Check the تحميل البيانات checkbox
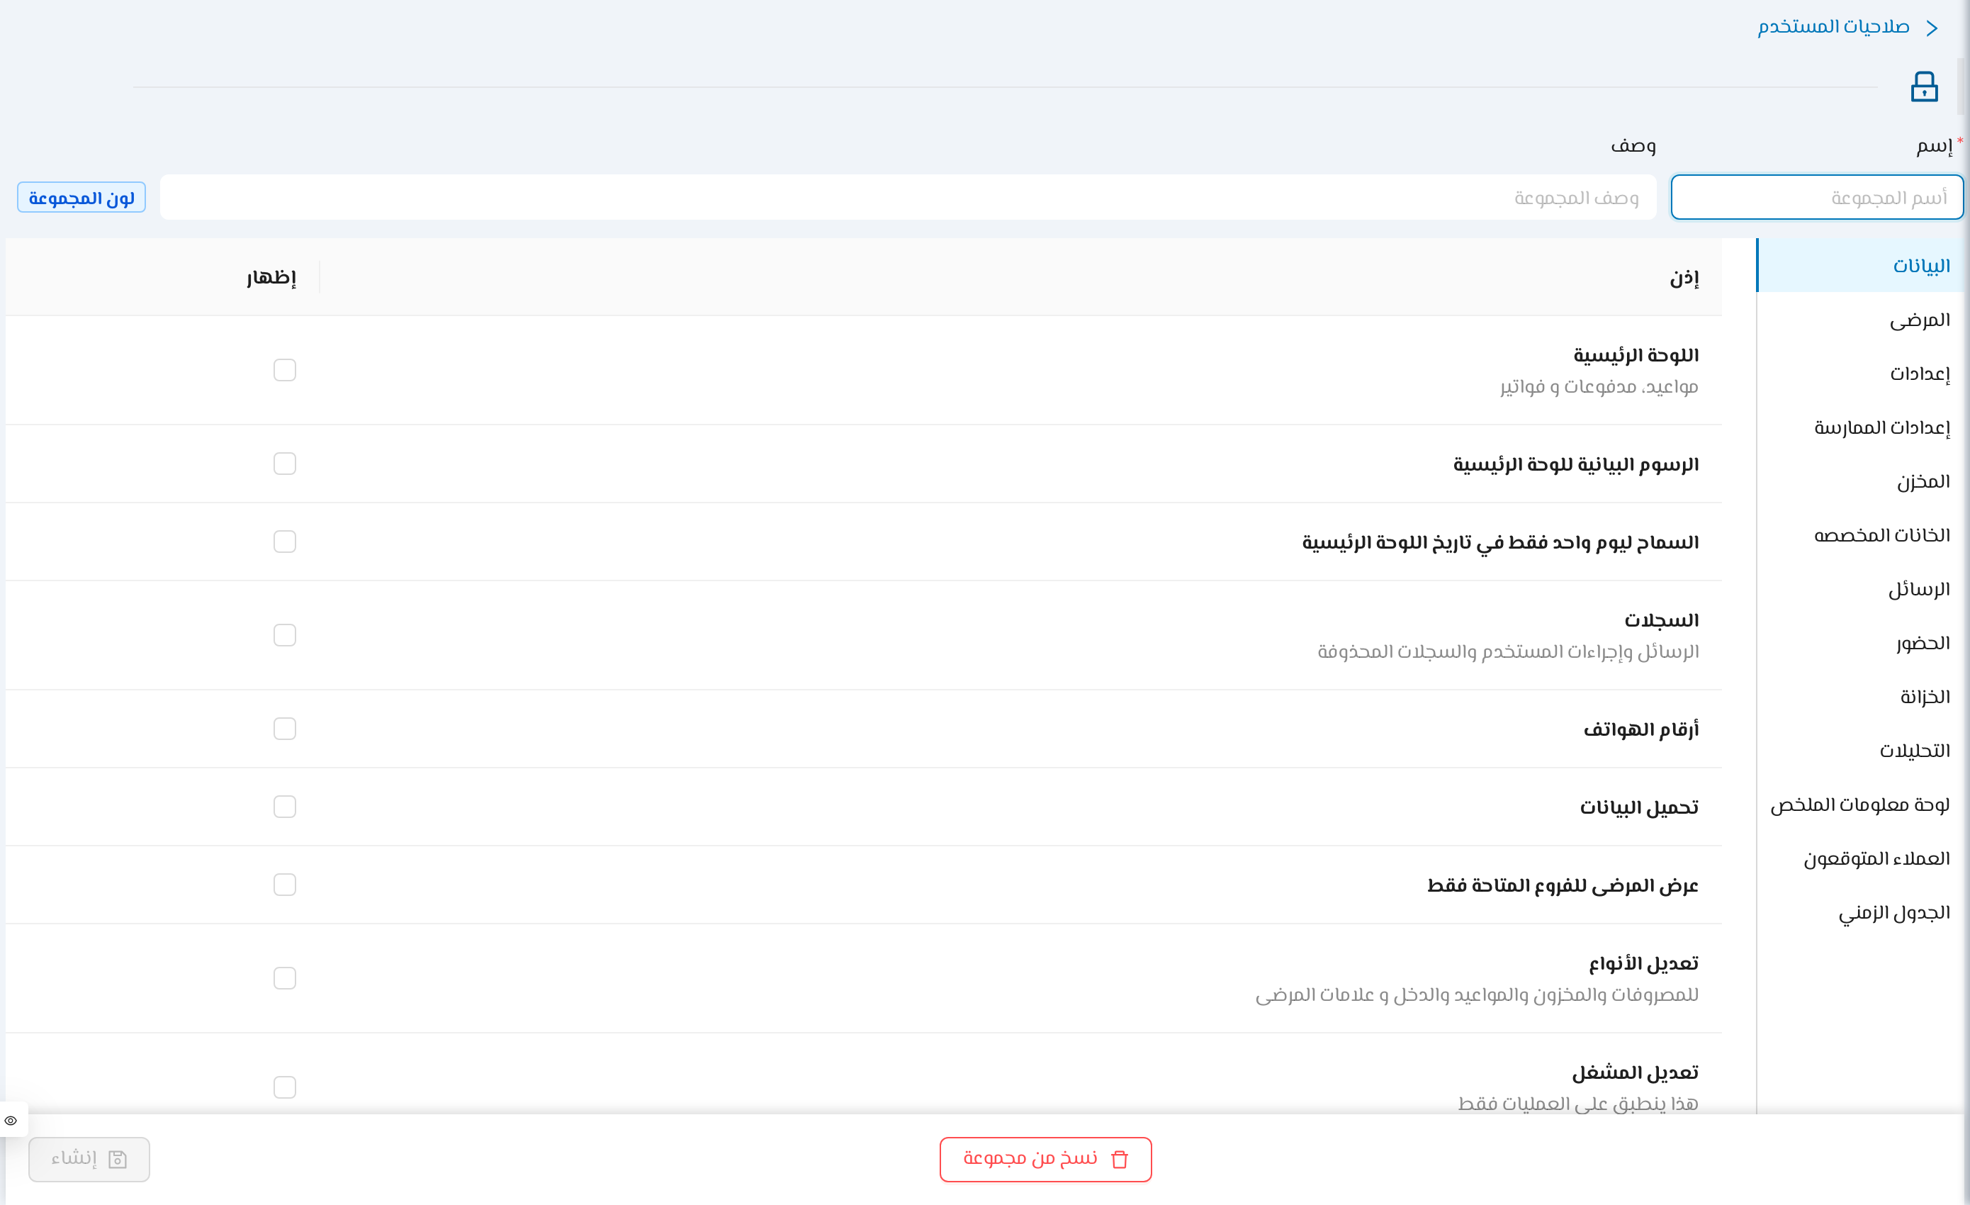This screenshot has height=1205, width=1970. tap(285, 807)
